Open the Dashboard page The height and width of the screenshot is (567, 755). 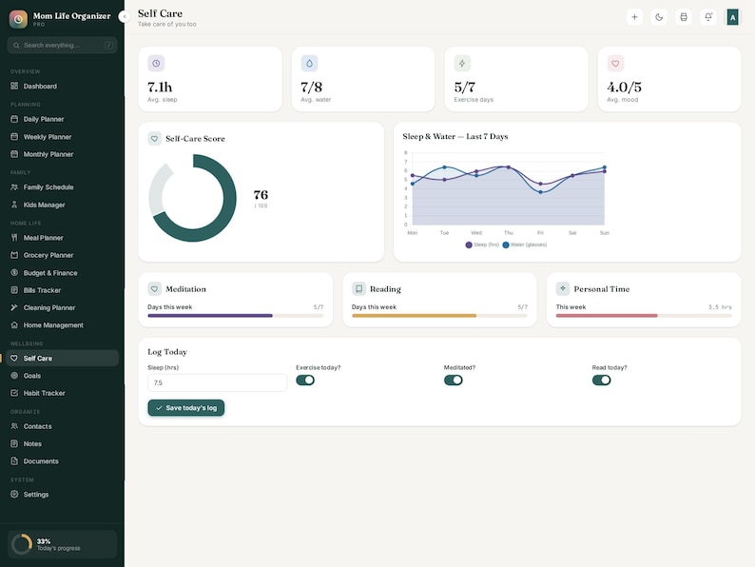pyautogui.click(x=62, y=87)
